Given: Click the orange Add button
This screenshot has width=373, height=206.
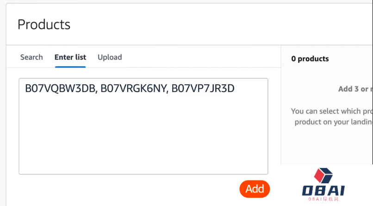Looking at the screenshot, I should tap(255, 189).
